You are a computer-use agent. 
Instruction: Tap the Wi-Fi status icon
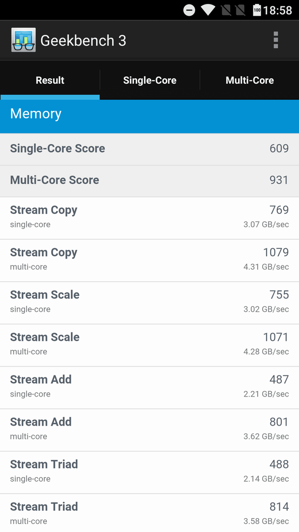[x=208, y=10]
